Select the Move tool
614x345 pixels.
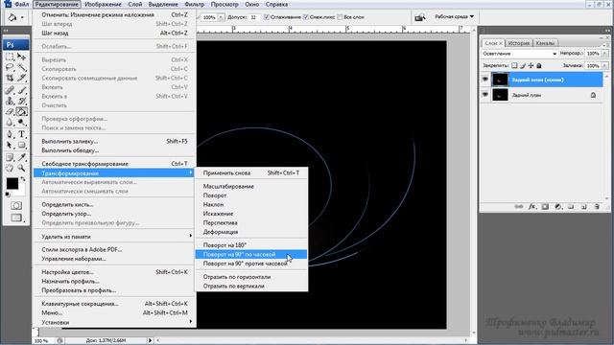tap(21, 57)
